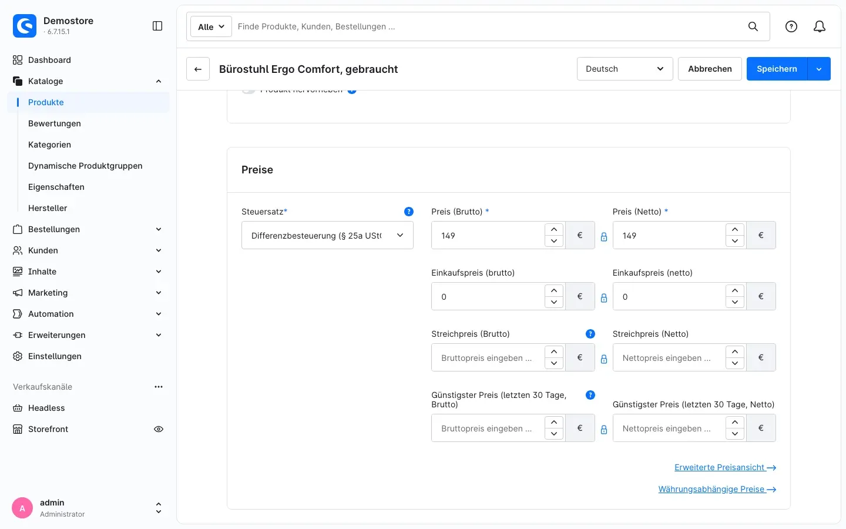Open the Währungsabhängige Preise link
Screen dimensions: 846x529
[717, 489]
